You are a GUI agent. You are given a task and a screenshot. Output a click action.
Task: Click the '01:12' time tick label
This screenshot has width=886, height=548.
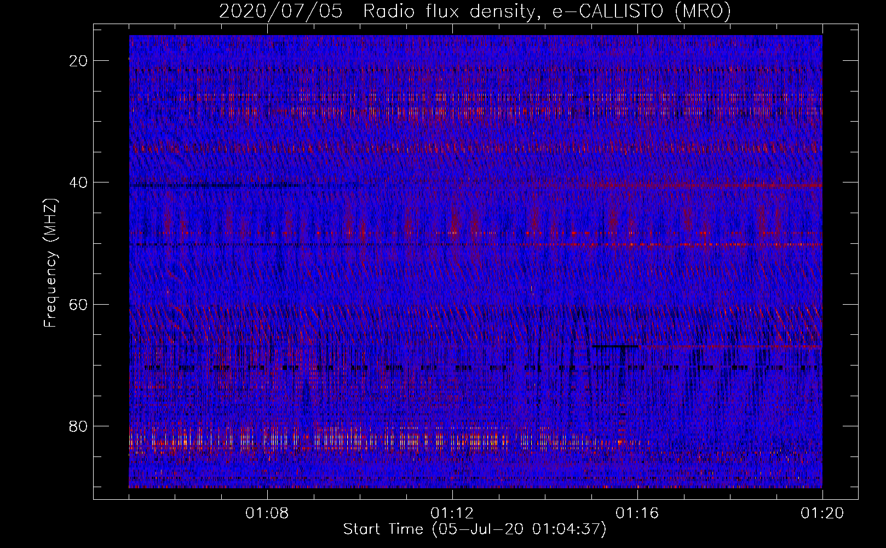(x=452, y=513)
